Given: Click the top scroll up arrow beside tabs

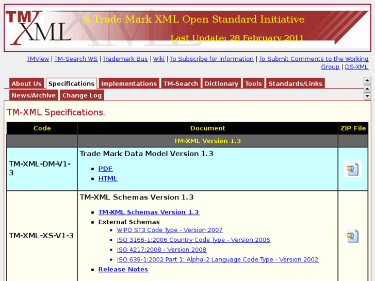Looking at the screenshot, I should 367,80.
